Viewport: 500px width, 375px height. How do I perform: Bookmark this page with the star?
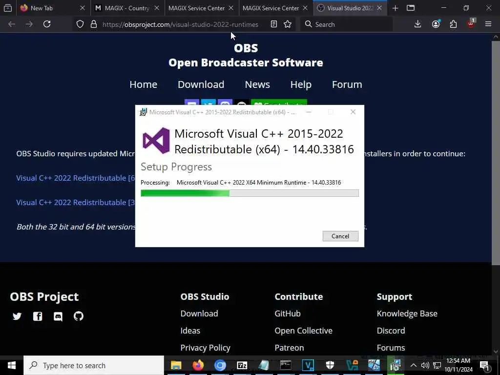(288, 24)
